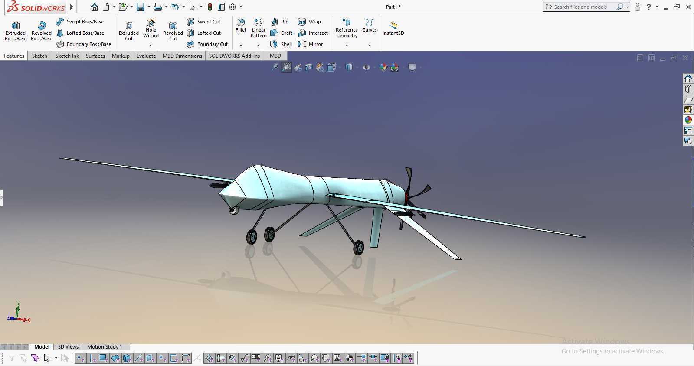Expand the Fillet dropdown arrow

241,45
